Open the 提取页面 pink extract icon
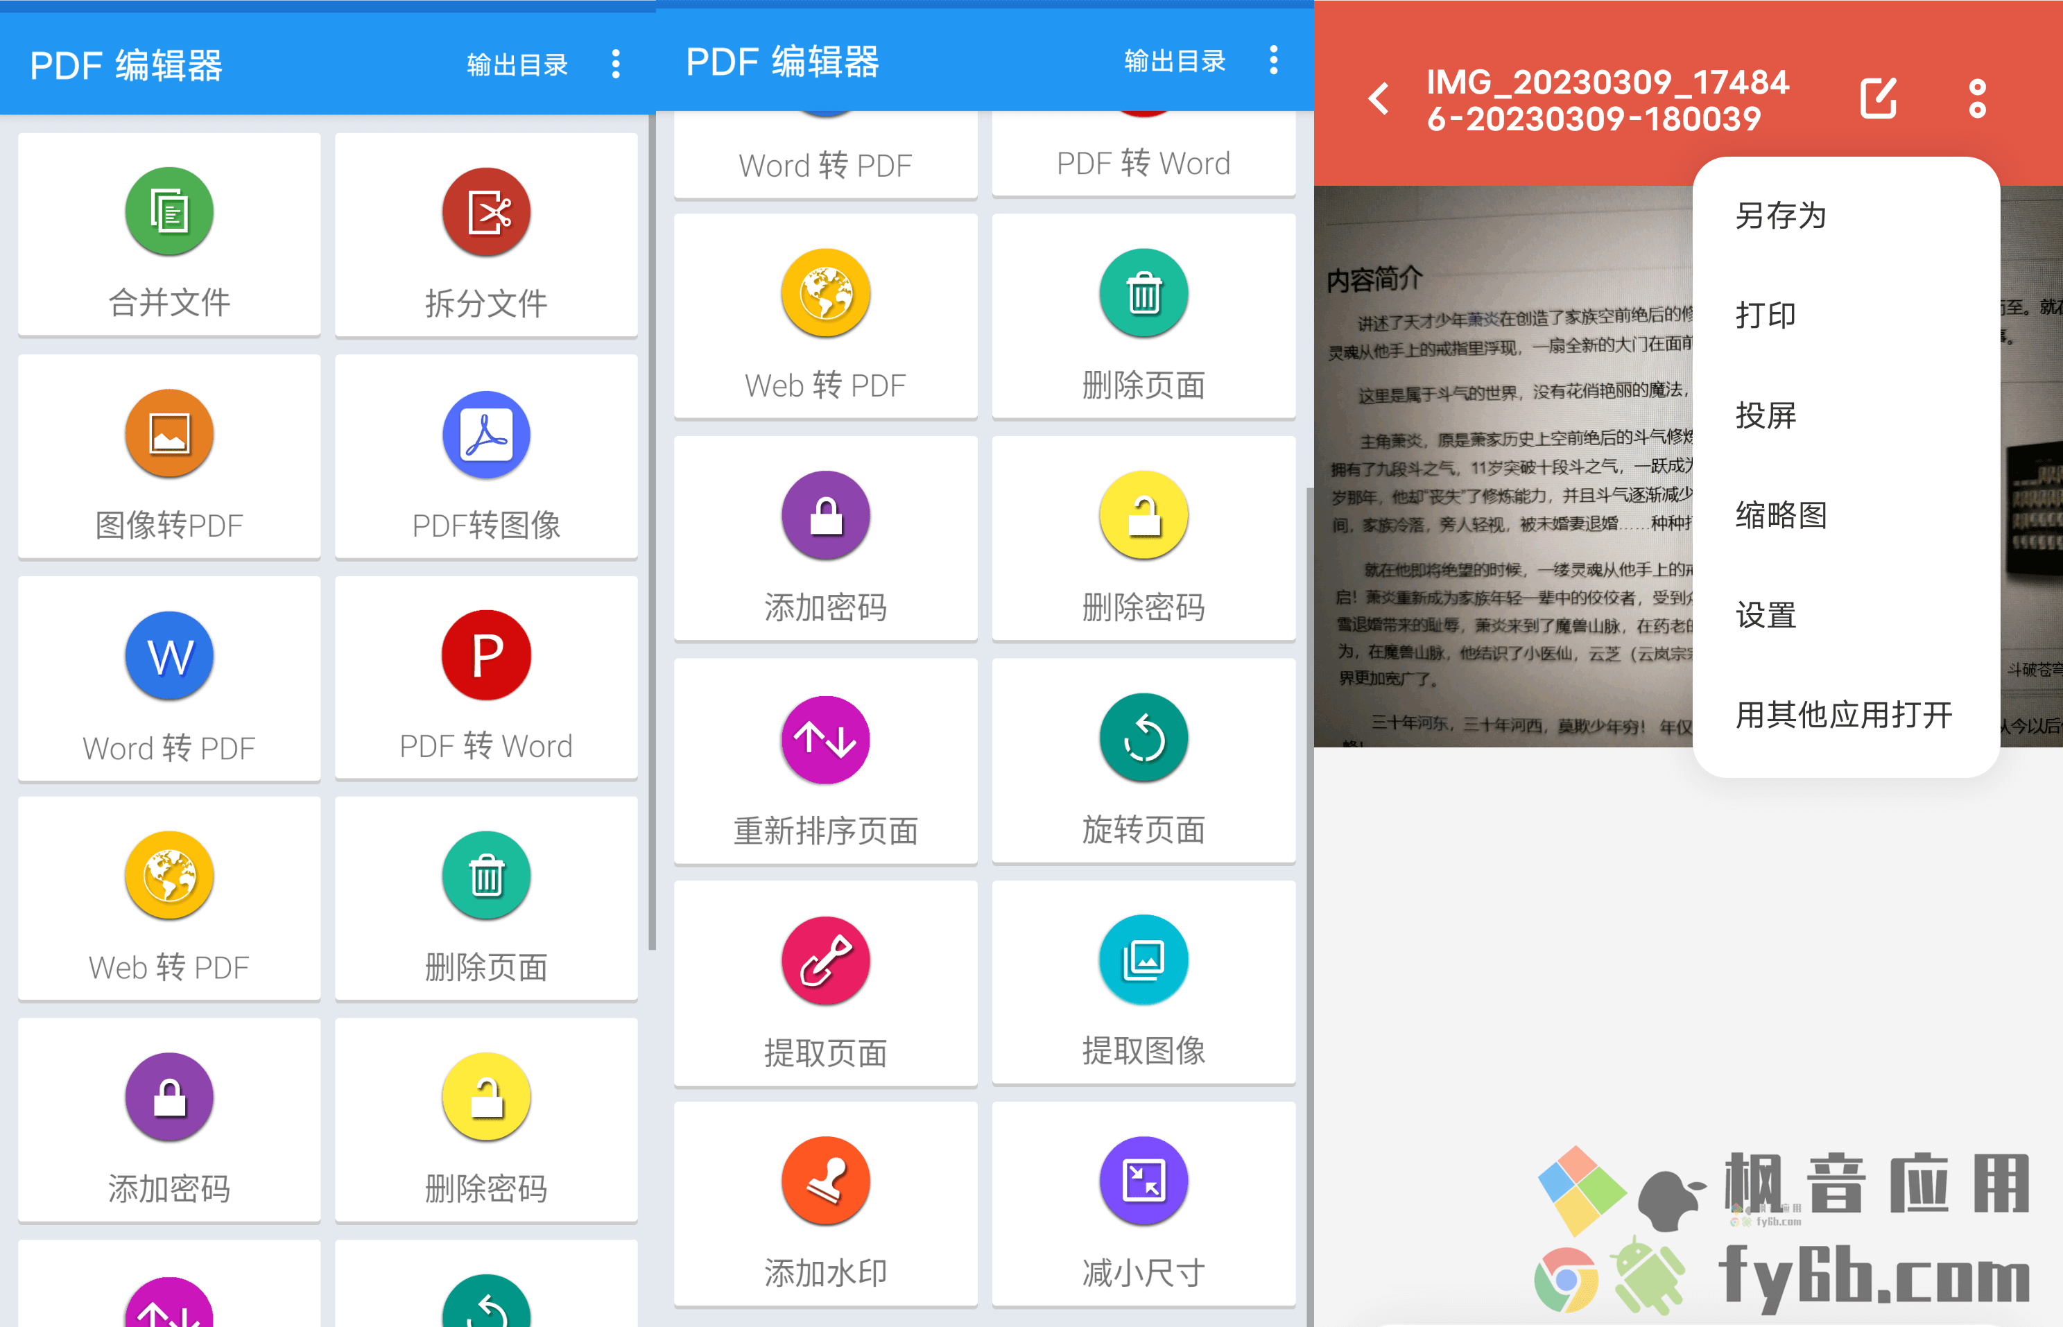2063x1327 pixels. pyautogui.click(x=825, y=960)
